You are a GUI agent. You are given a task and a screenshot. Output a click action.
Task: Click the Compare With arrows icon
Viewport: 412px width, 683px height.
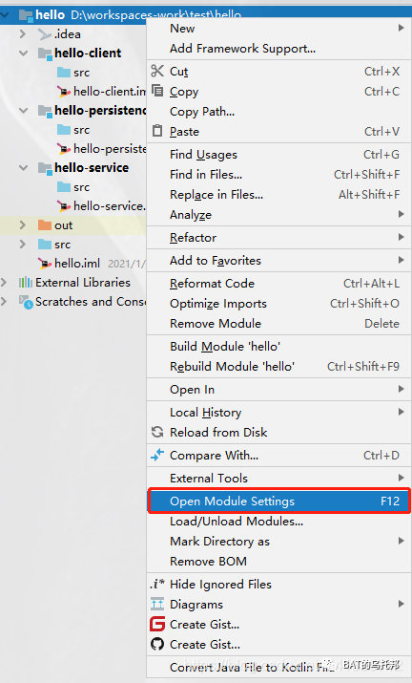pyautogui.click(x=157, y=455)
